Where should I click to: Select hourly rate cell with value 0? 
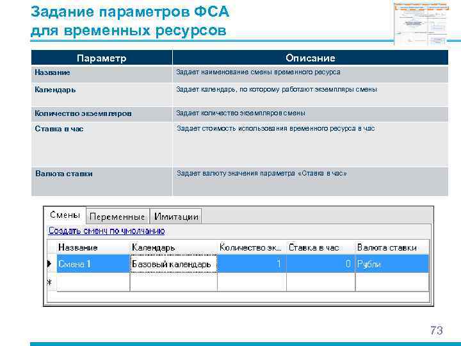(x=321, y=263)
